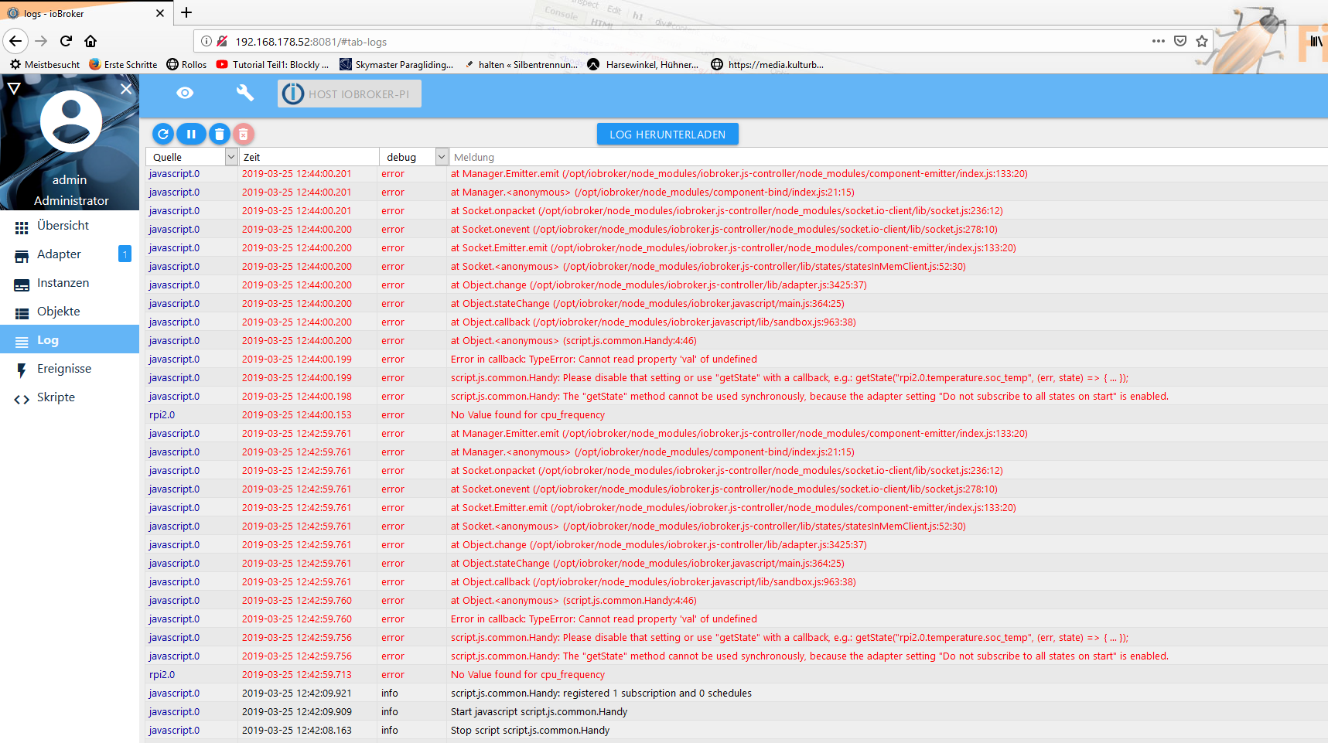This screenshot has width=1328, height=743.
Task: Pause the live log output
Action: [191, 134]
